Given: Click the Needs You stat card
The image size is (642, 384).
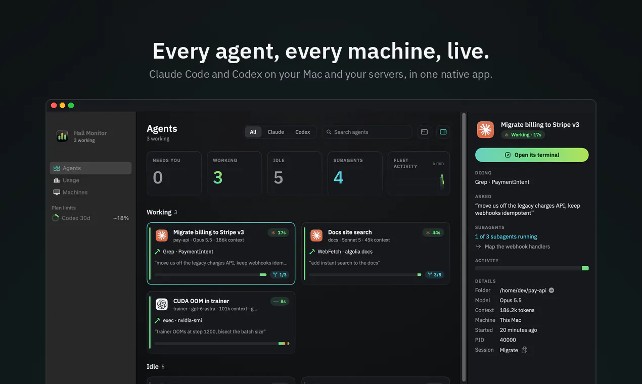Looking at the screenshot, I should [174, 173].
